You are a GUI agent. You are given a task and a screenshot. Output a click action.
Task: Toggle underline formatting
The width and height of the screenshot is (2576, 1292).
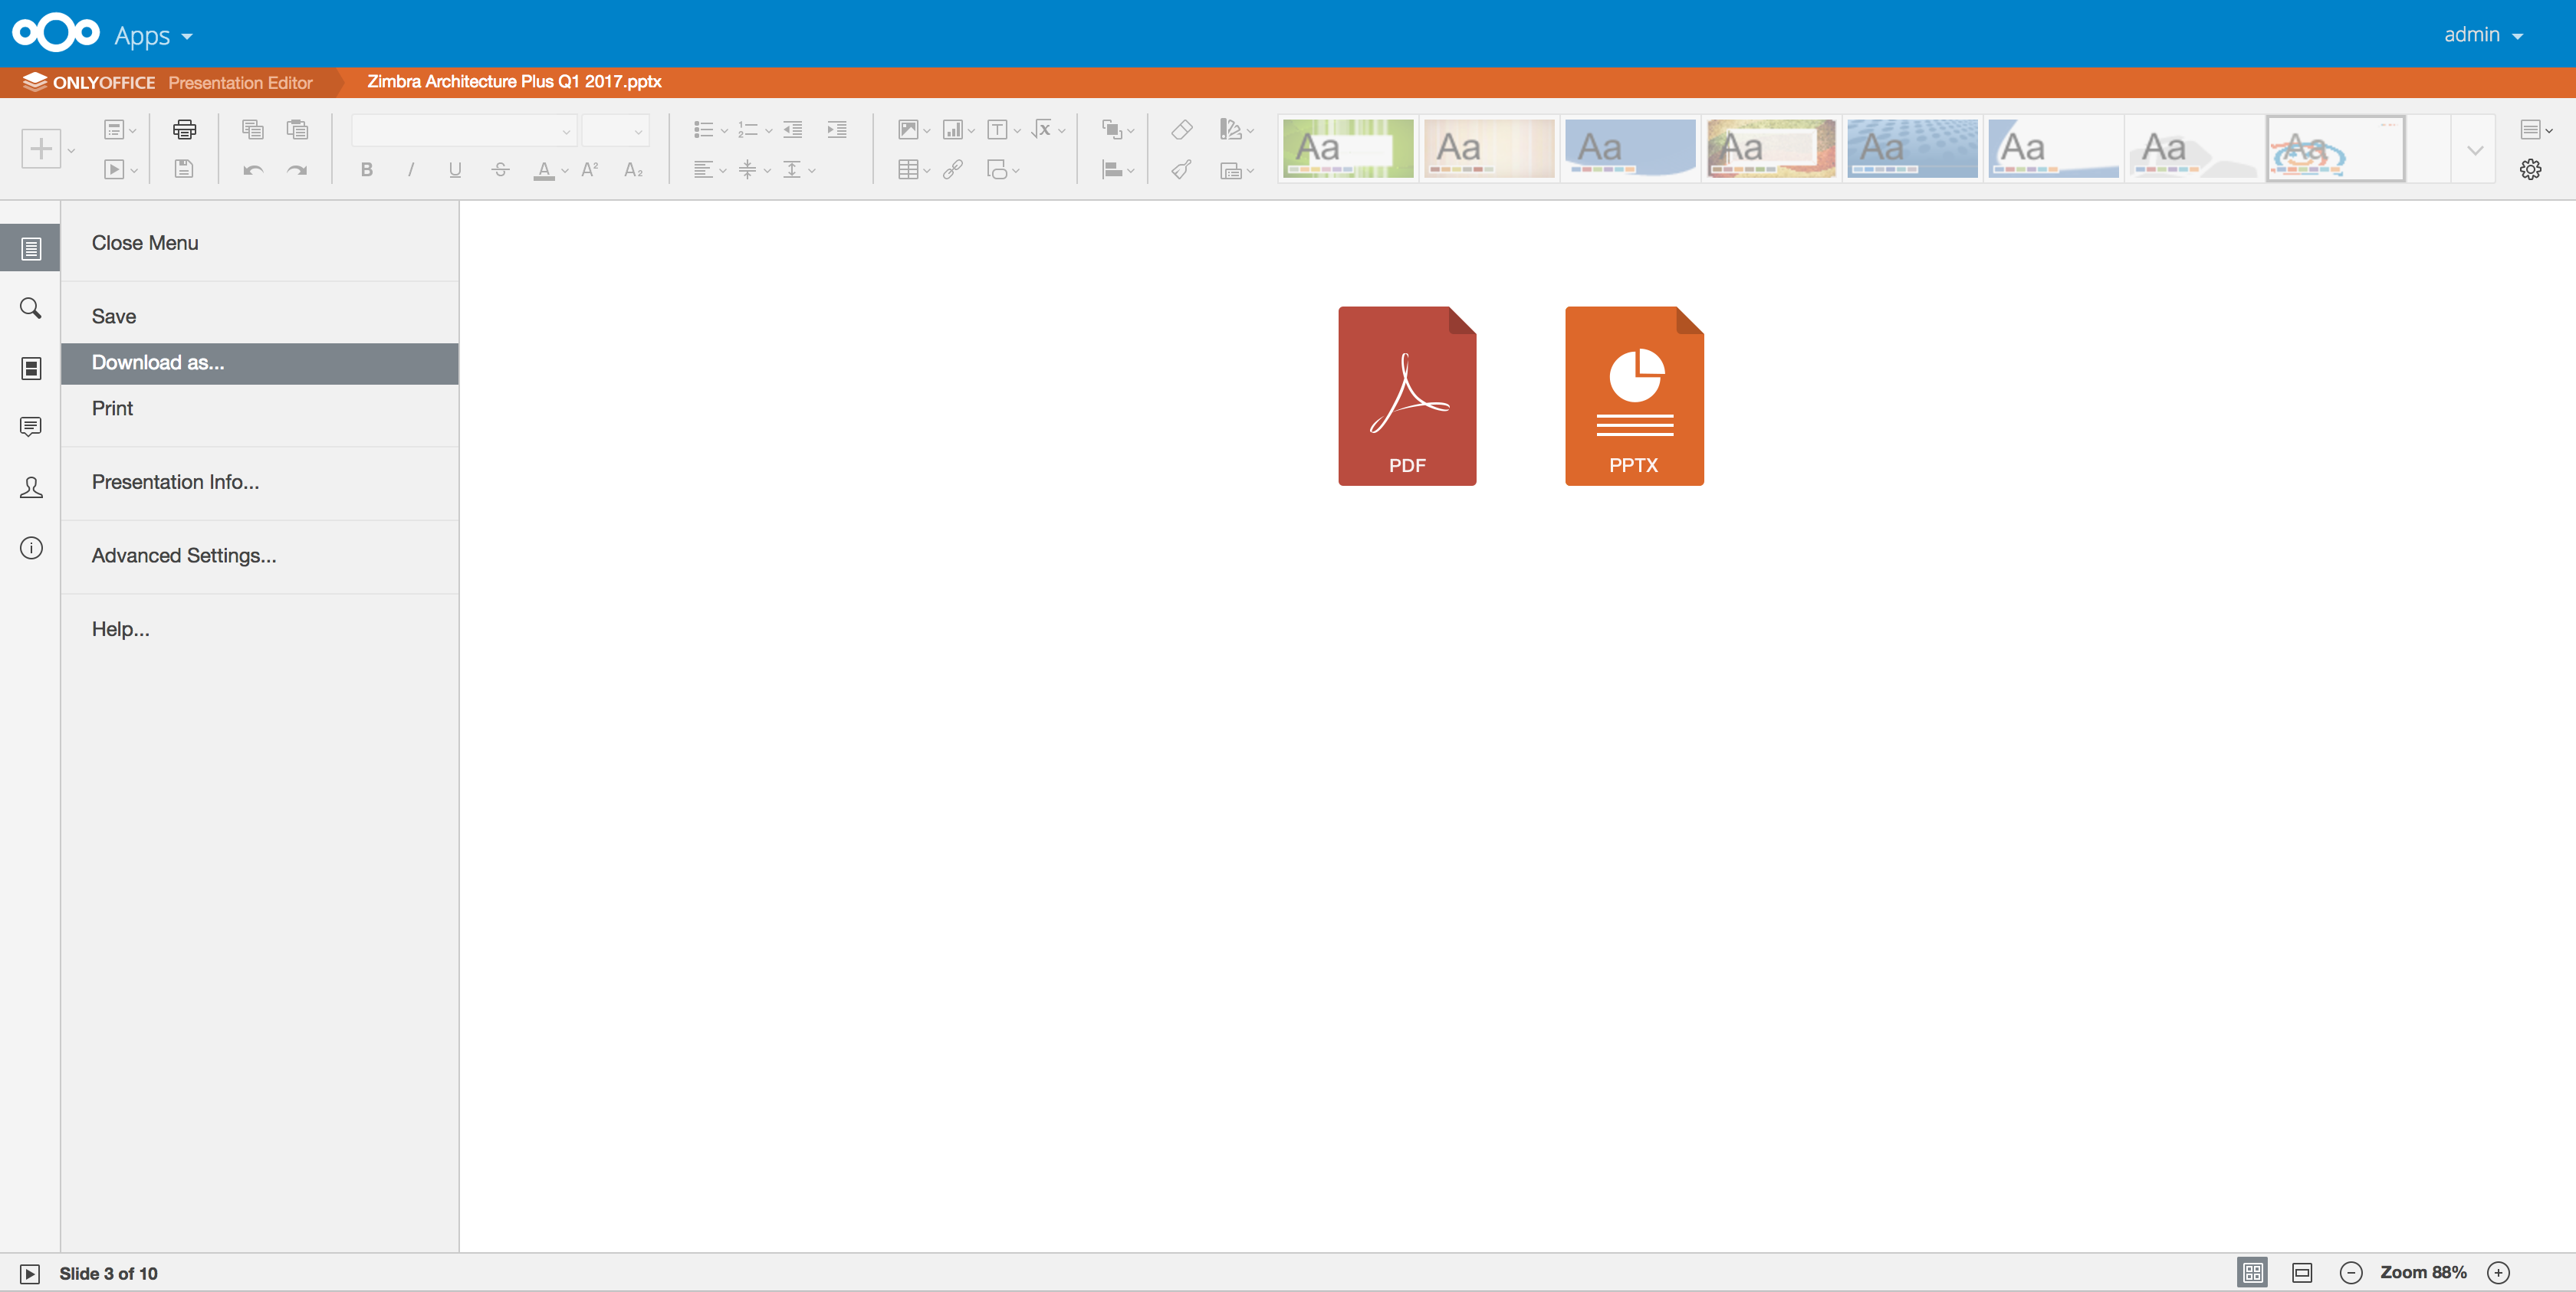[455, 170]
